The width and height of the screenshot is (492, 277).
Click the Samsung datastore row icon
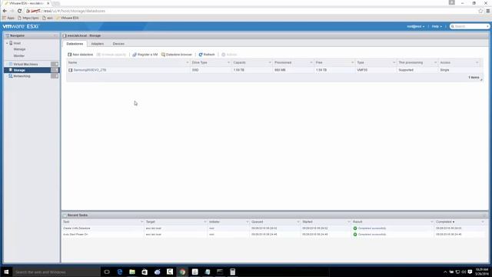pyautogui.click(x=70, y=70)
